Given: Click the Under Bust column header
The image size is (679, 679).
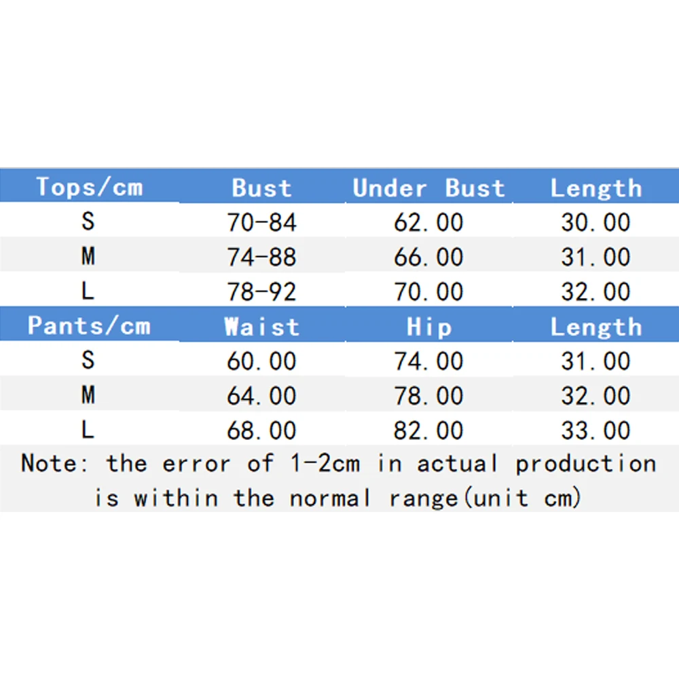Looking at the screenshot, I should point(428,188).
